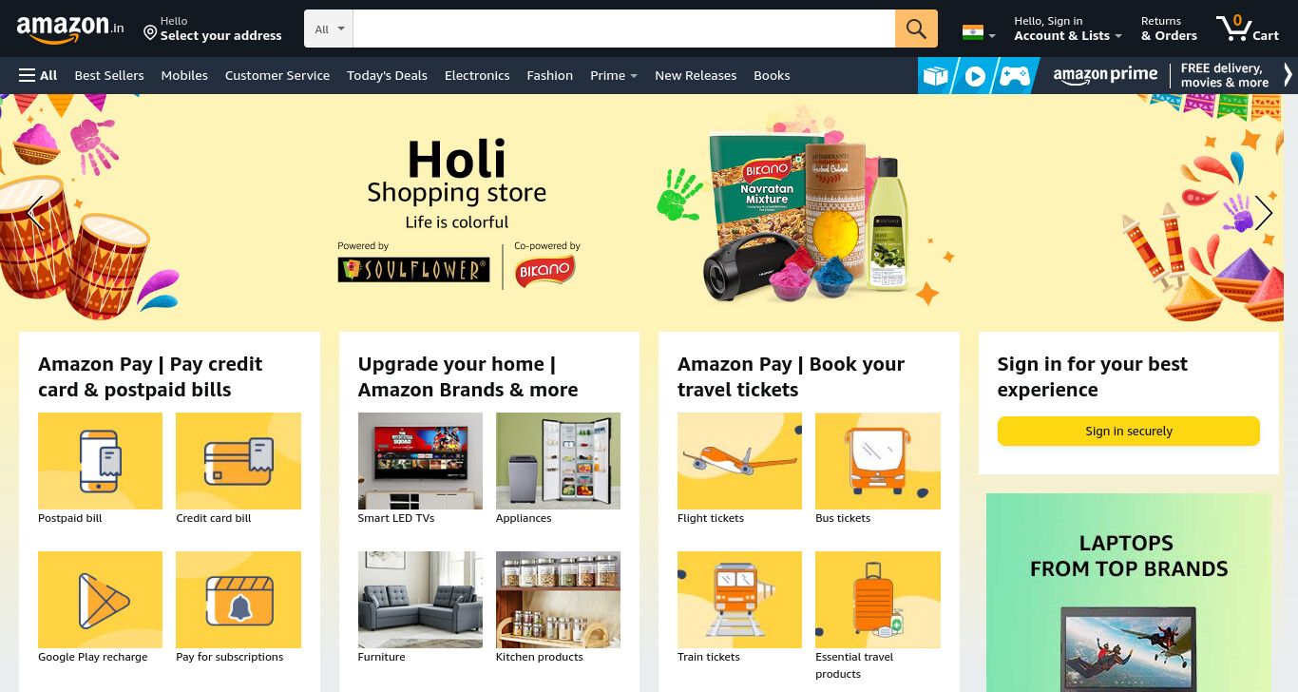
Task: Click the game controller icon
Action: coord(1015,76)
